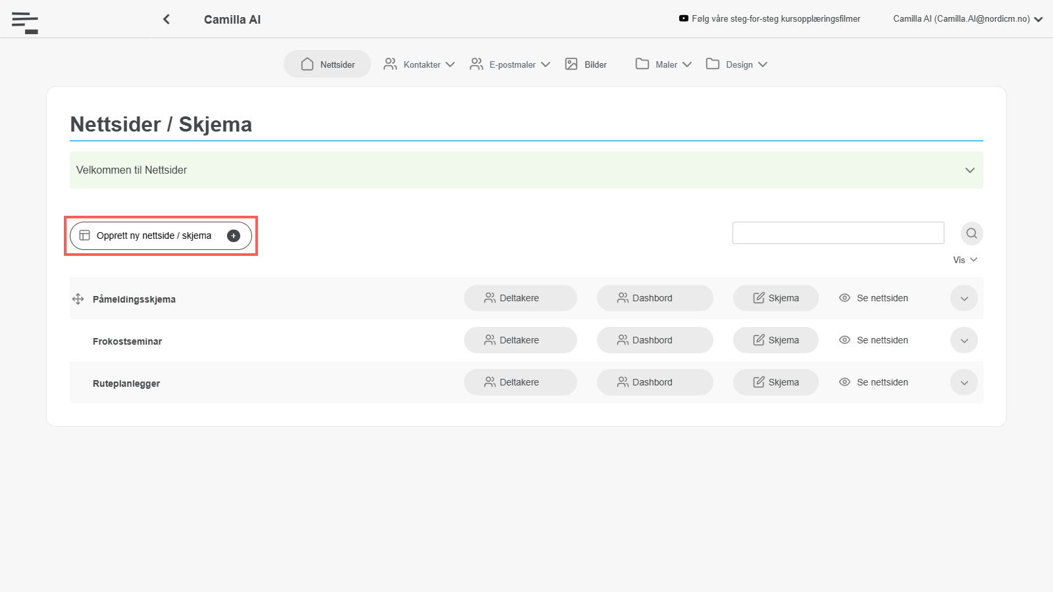Select the Frokostseminar row title
The width and height of the screenshot is (1053, 592).
tap(127, 341)
